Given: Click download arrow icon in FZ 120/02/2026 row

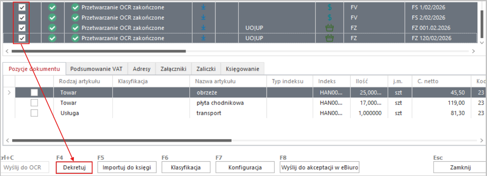Looking at the screenshot, I should [x=203, y=38].
